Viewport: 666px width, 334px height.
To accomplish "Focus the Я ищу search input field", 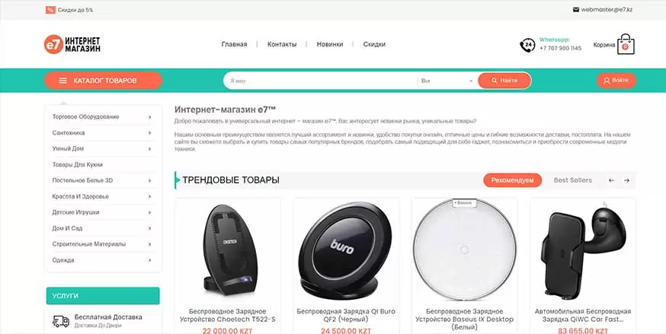I will (321, 81).
